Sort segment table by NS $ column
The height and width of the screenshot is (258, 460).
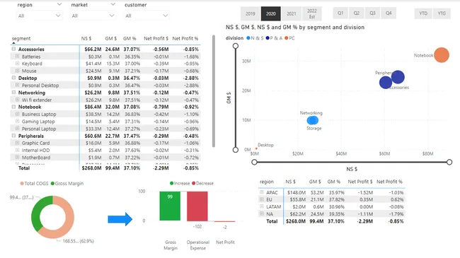point(86,38)
